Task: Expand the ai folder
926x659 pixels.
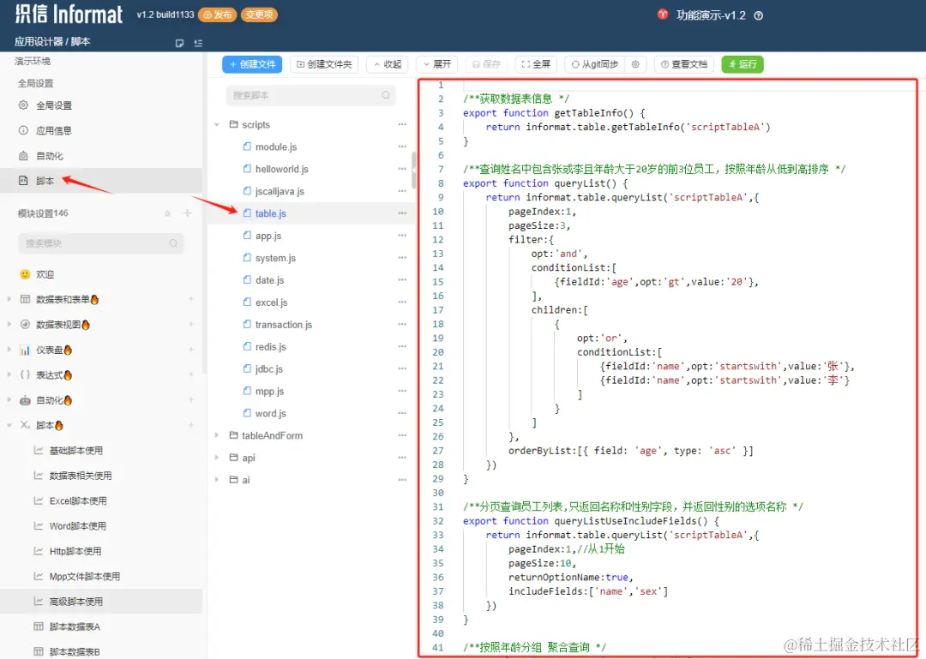Action: (217, 480)
